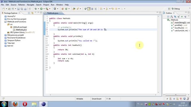The height and width of the screenshot is (107, 191).
Task: Open the External Tools dropdown arrow
Action: click(50, 9)
